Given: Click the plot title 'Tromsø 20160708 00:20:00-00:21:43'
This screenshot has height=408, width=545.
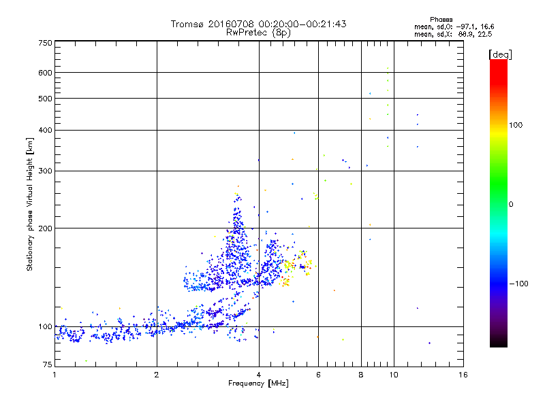Looking at the screenshot, I should (258, 24).
